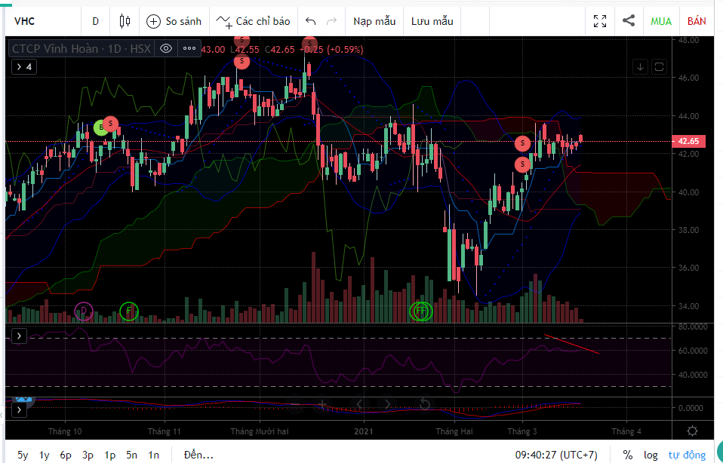
Task: Toggle log scale mode
Action: coord(651,455)
